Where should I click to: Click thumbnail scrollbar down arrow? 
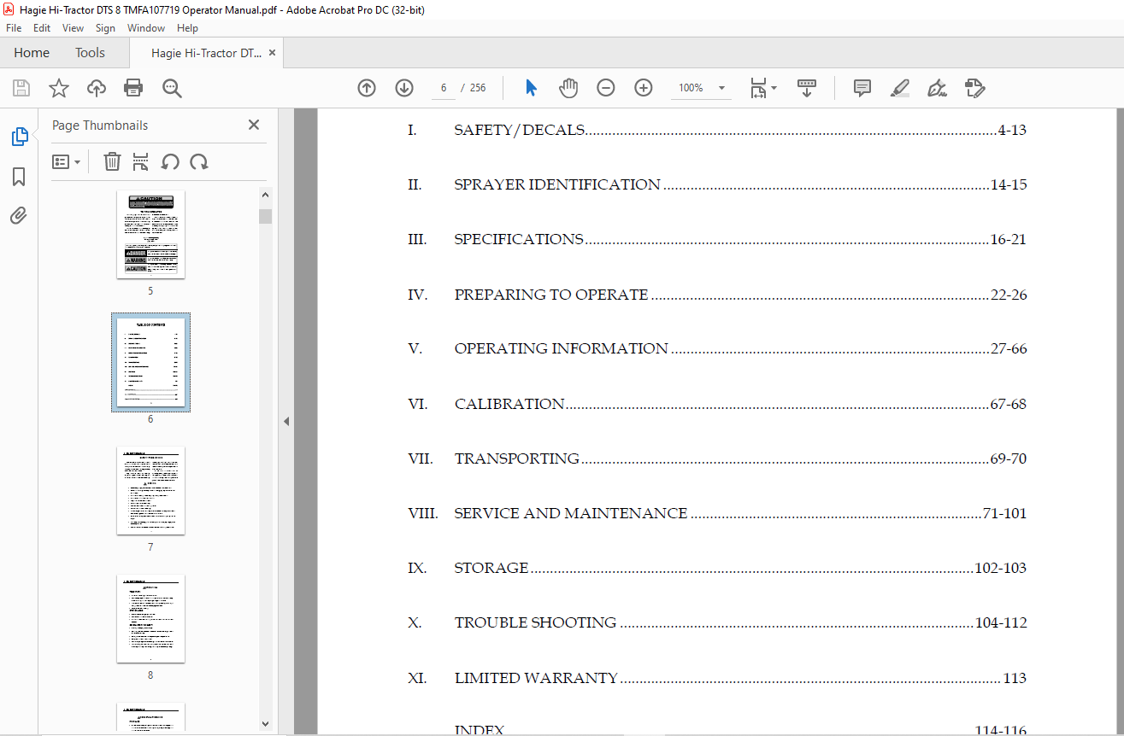click(265, 723)
